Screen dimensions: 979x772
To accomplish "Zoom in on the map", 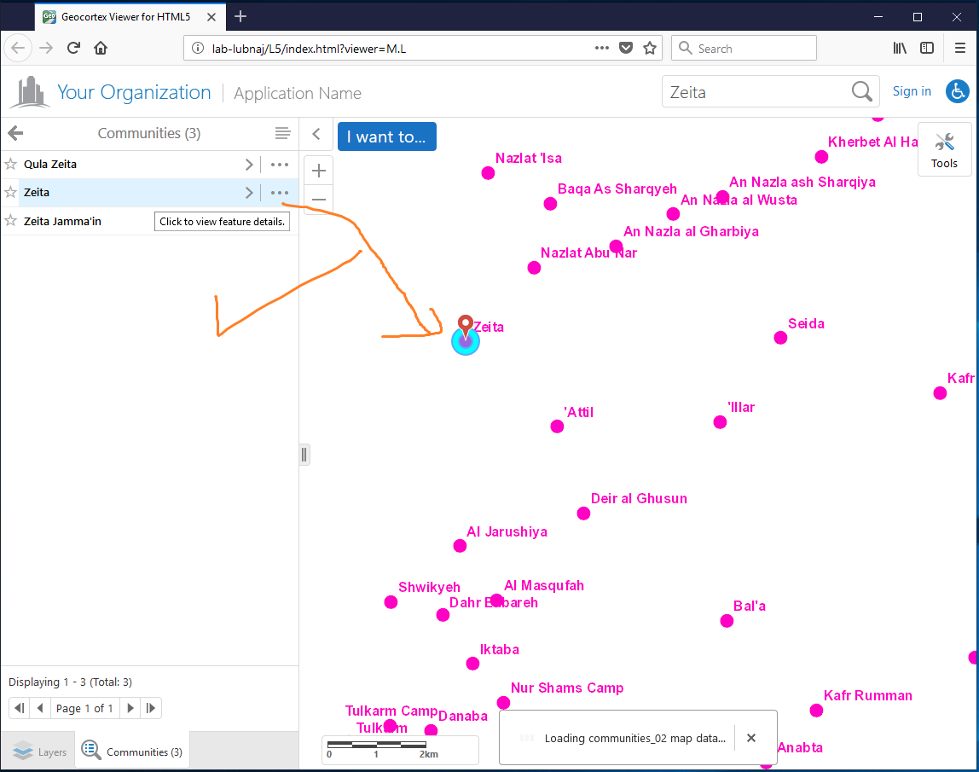I will click(x=319, y=171).
